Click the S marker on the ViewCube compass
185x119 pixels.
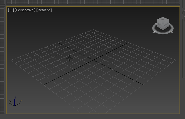171,32
